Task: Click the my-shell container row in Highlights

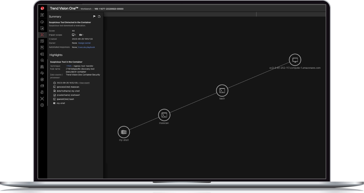Action: pos(59,103)
